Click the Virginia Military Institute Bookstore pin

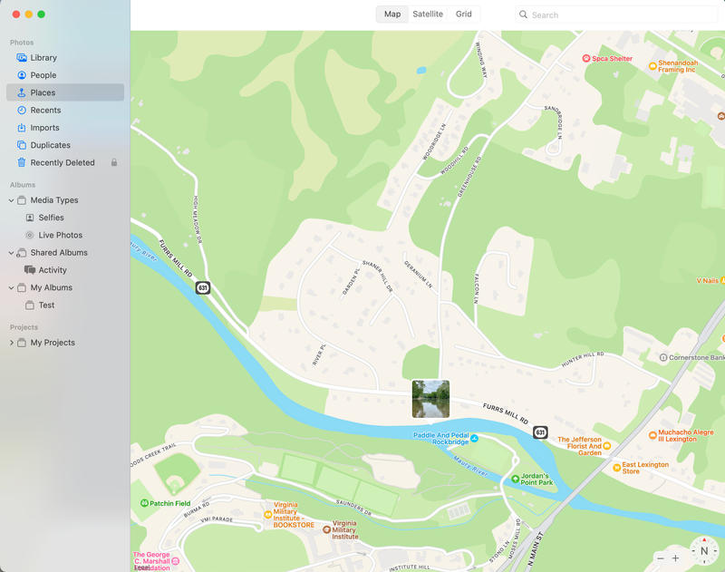pyautogui.click(x=267, y=514)
